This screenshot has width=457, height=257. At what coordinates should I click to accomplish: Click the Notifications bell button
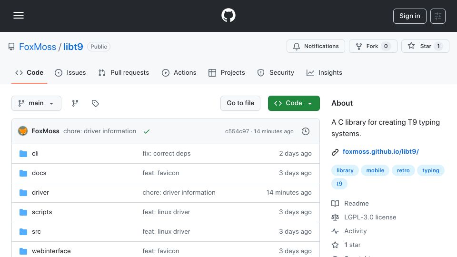[x=316, y=46]
